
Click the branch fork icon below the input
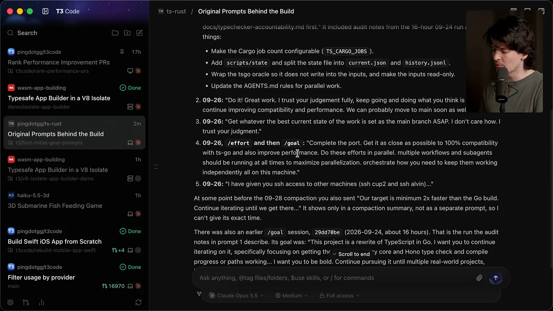pos(199,294)
